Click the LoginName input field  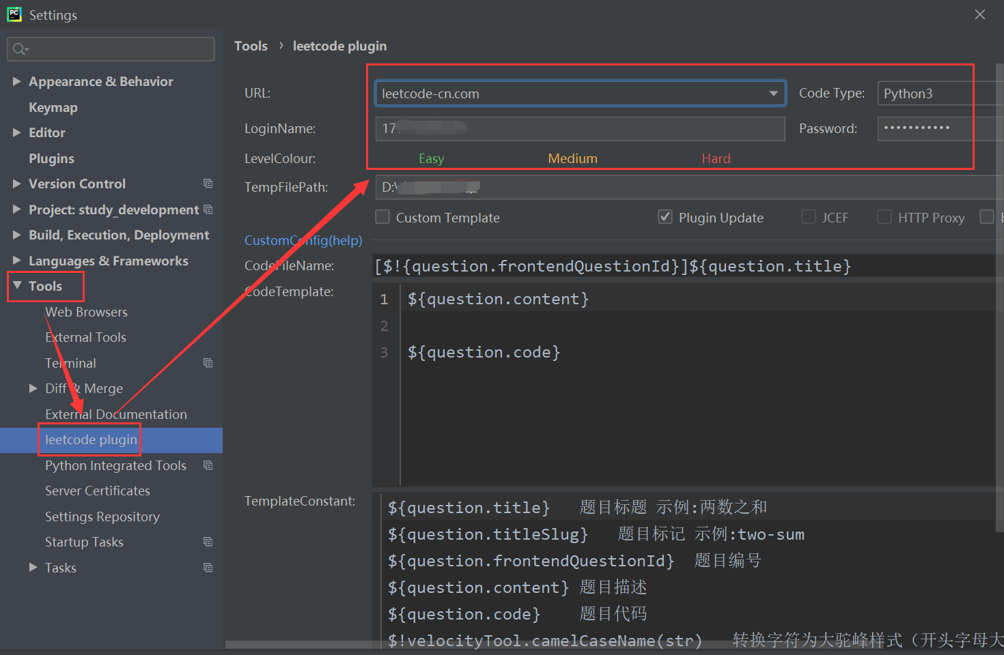pyautogui.click(x=580, y=128)
